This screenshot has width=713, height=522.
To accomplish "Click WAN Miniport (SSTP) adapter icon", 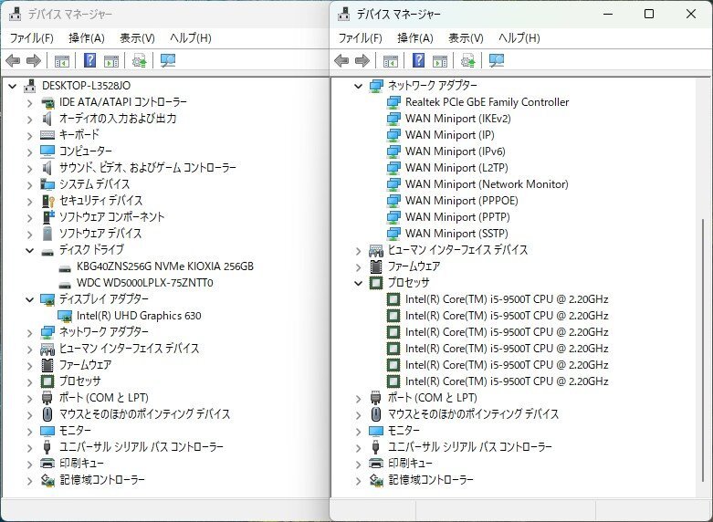I will tap(393, 234).
